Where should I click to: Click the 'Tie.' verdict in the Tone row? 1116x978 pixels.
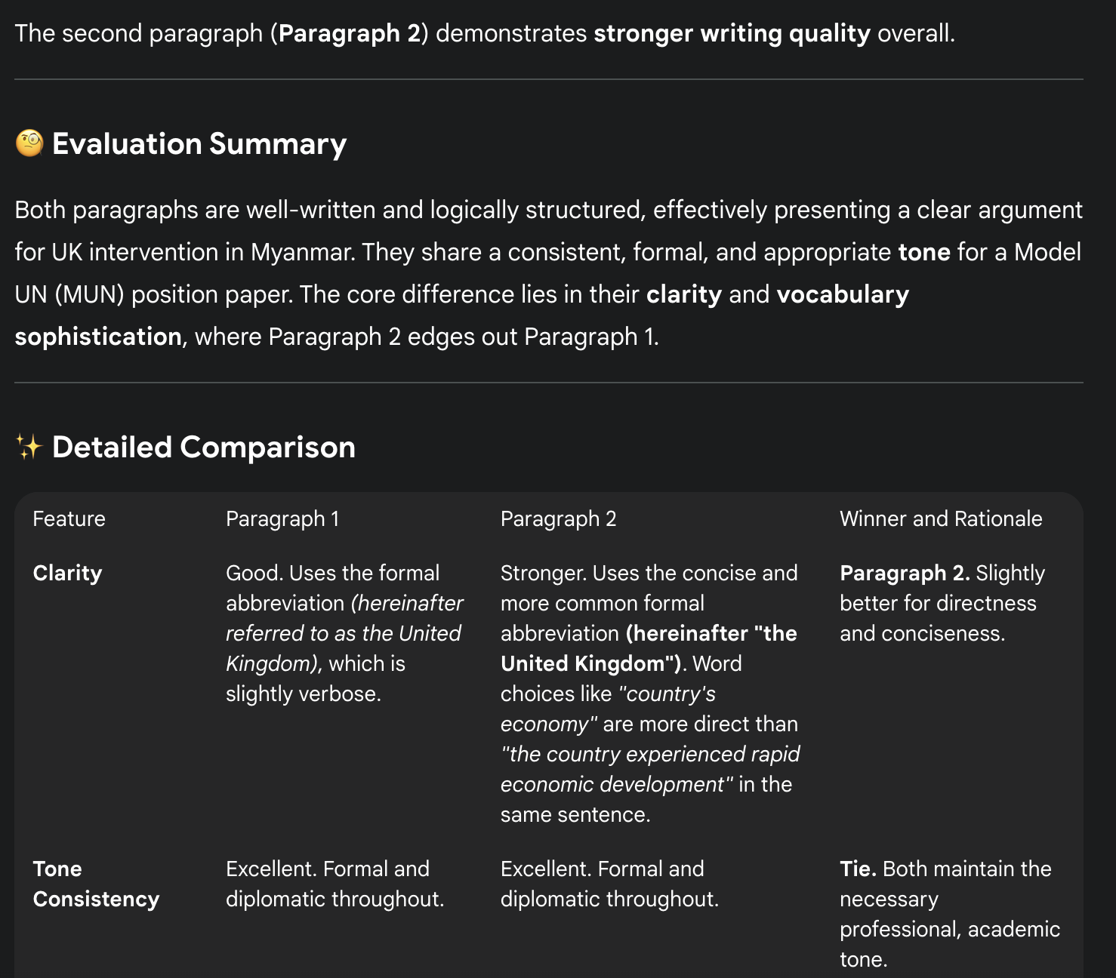pos(858,869)
